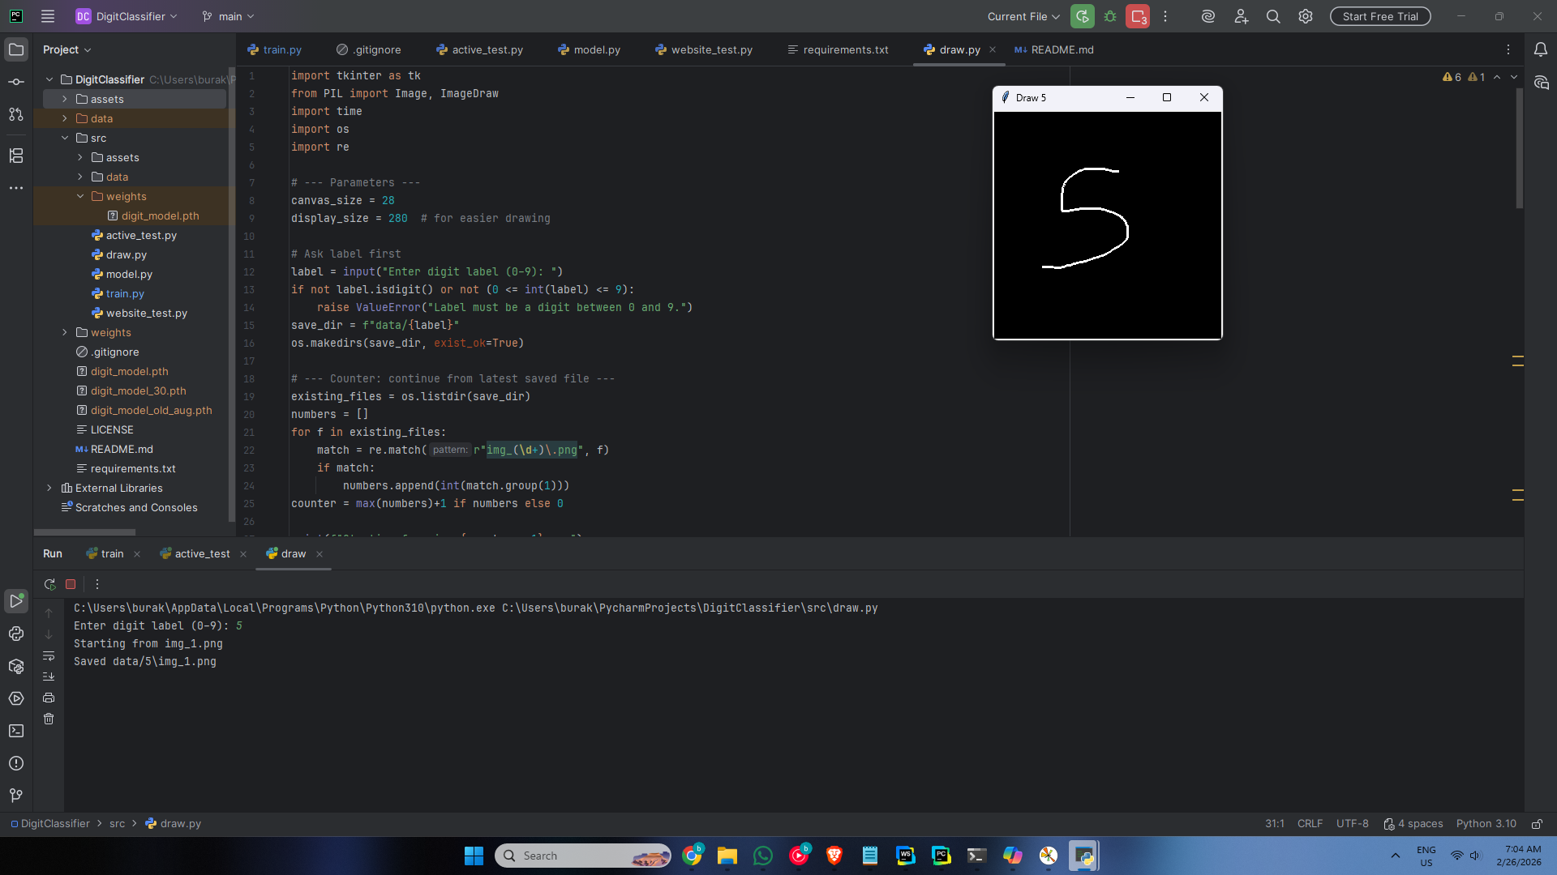Open the README.md editor tab

click(x=1053, y=49)
